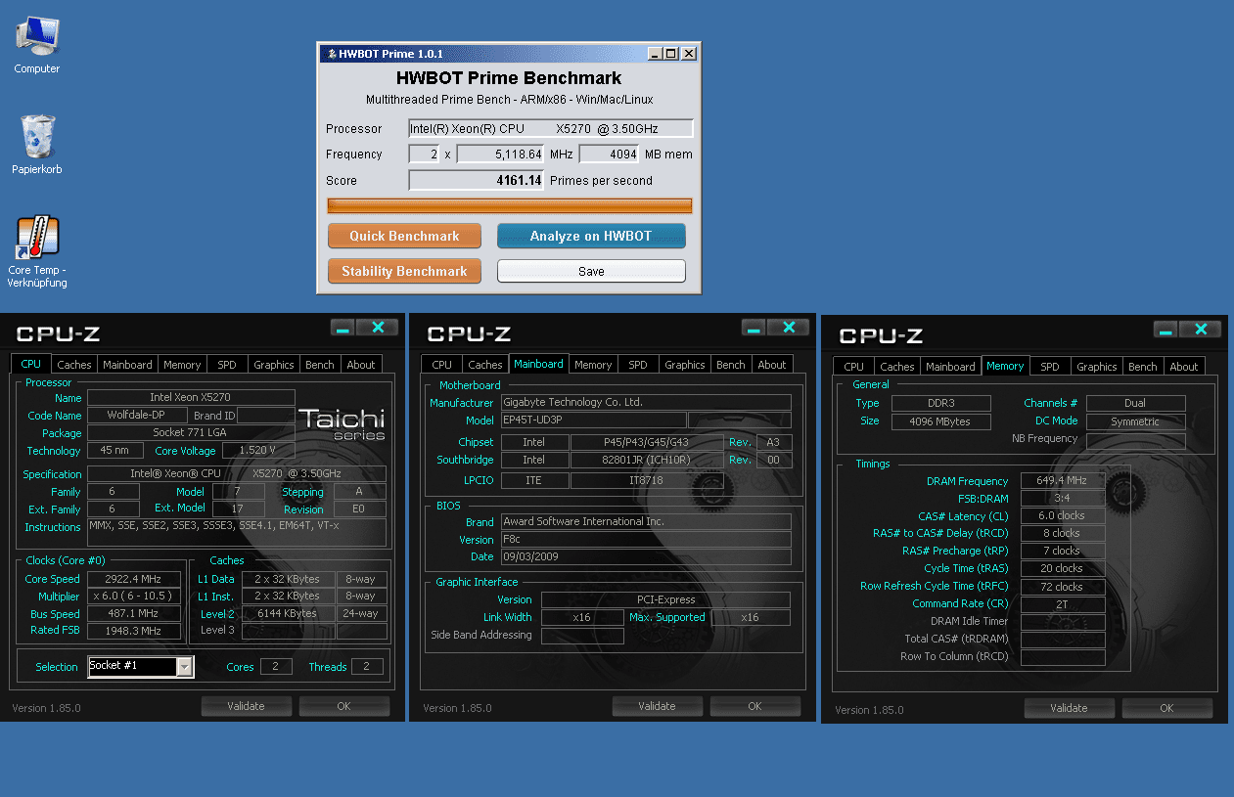The height and width of the screenshot is (797, 1234).
Task: Select SPD tab in the Memory window
Action: point(1050,367)
